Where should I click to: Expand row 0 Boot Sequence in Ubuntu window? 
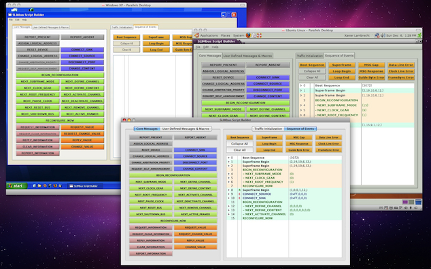[x=301, y=86]
